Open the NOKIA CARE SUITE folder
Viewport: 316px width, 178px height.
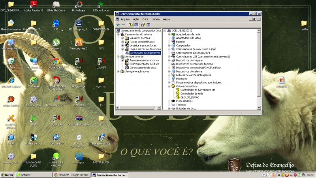[x=34, y=160]
